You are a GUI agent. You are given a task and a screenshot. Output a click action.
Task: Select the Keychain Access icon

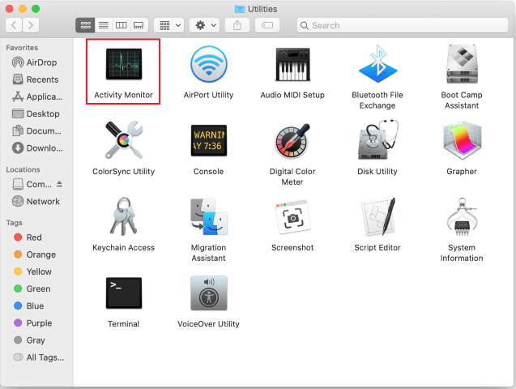[123, 216]
